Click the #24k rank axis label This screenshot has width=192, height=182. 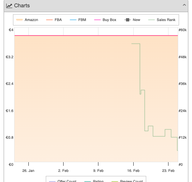(x=183, y=111)
